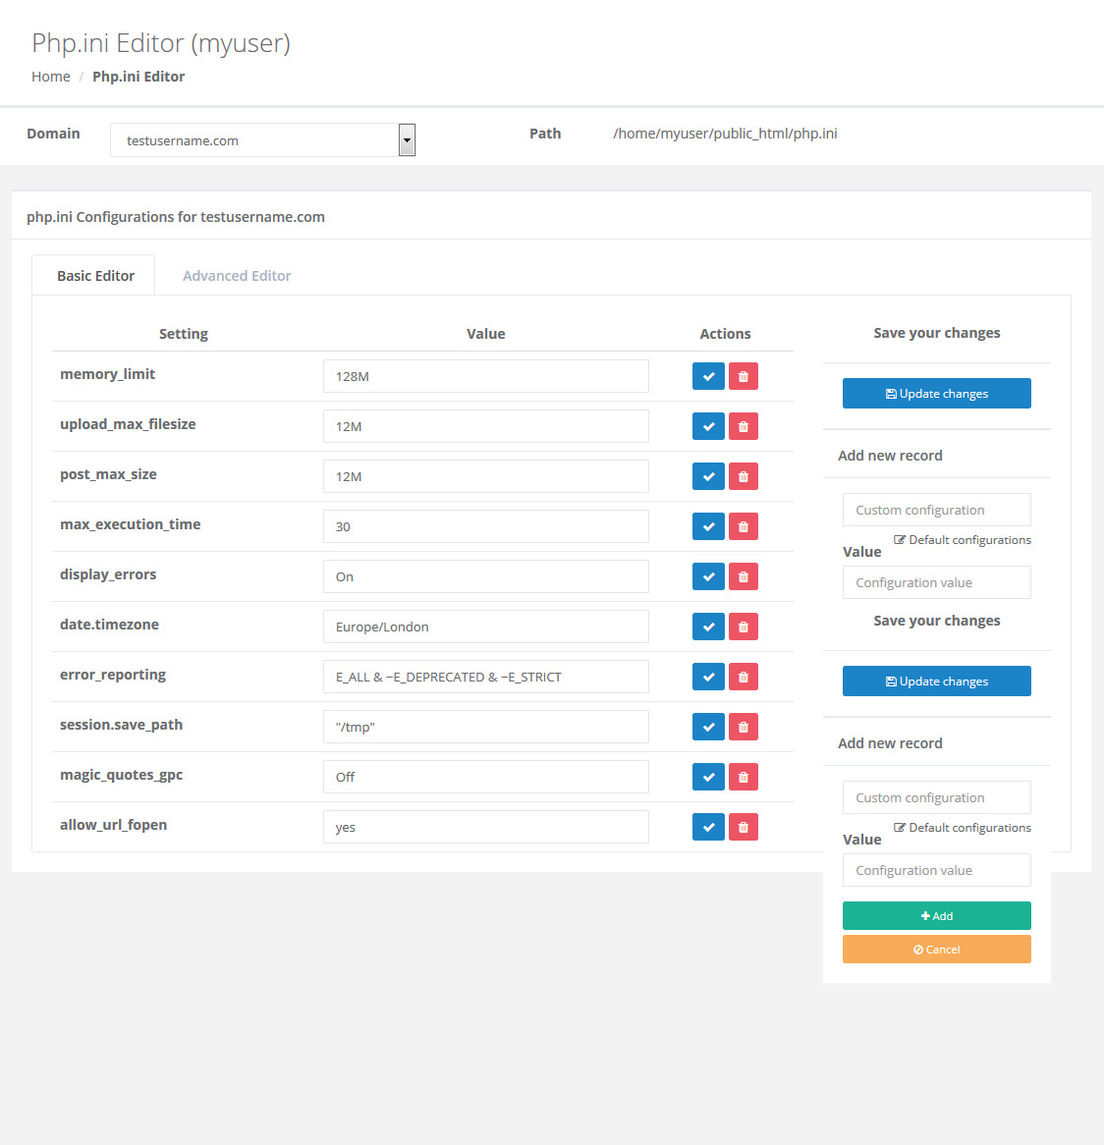The image size is (1104, 1145).
Task: Delete the memory_limit setting row
Action: point(744,377)
